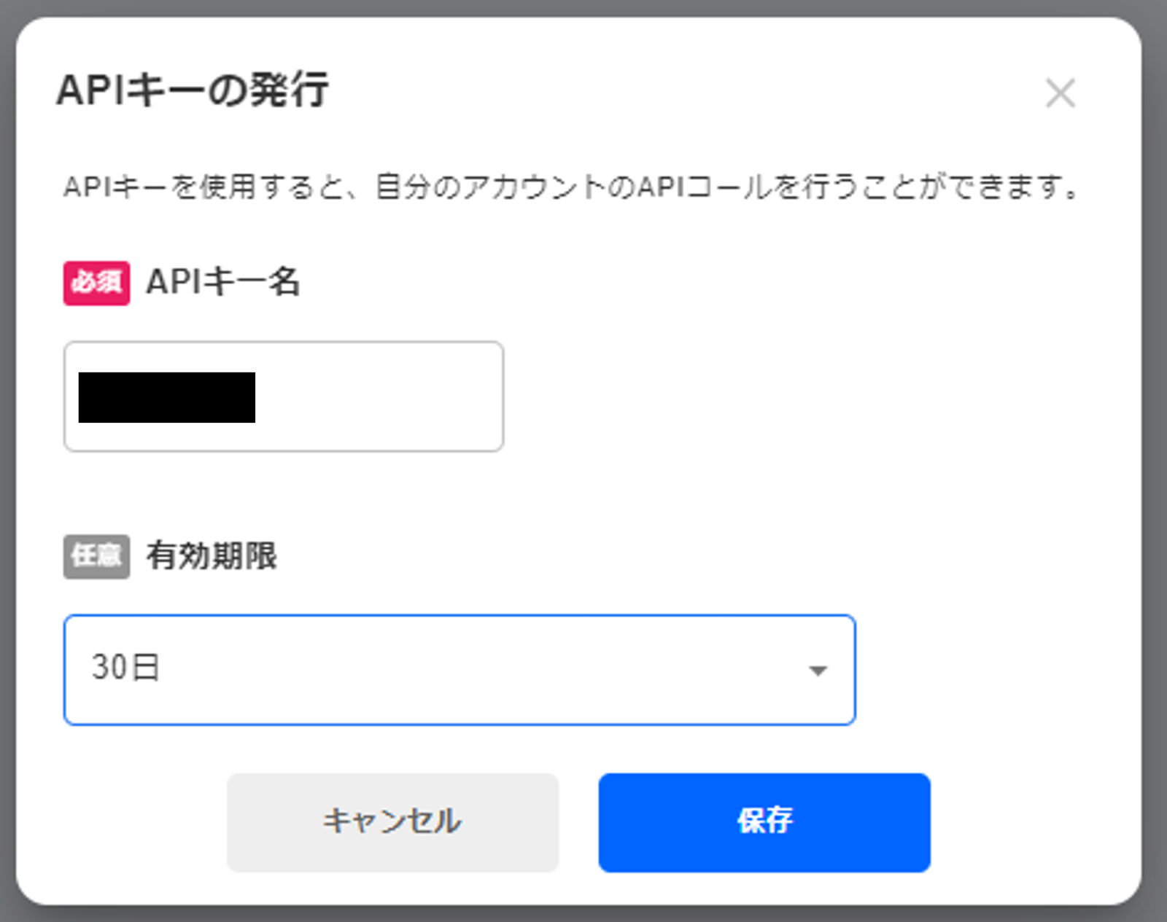
Task: Click the APIキー description sentence
Action: pyautogui.click(x=570, y=187)
